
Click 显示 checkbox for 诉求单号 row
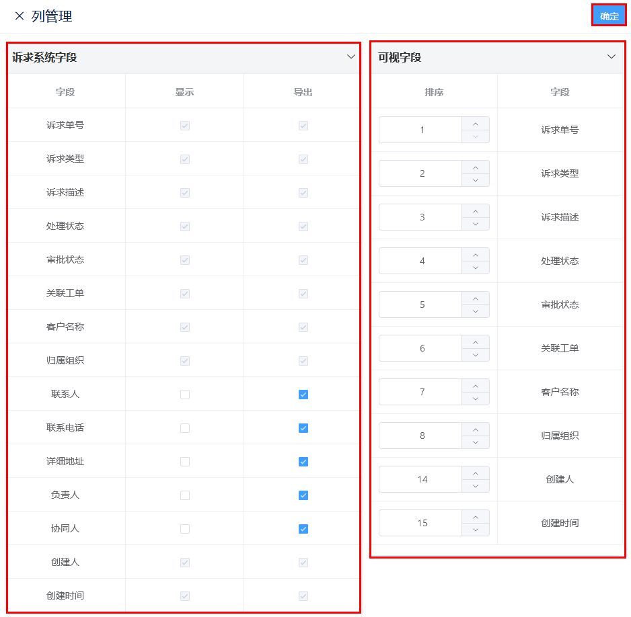(x=185, y=126)
